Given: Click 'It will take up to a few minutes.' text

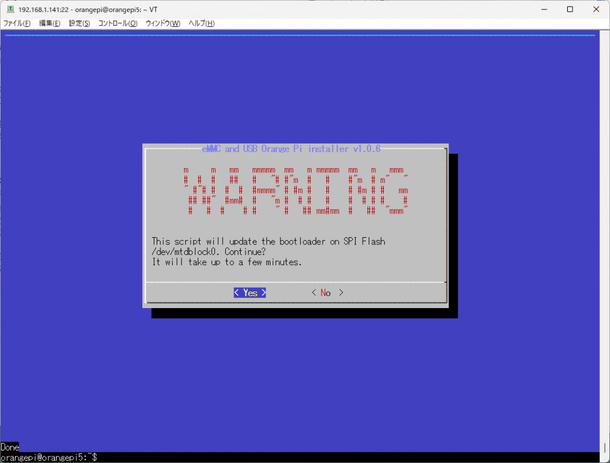Looking at the screenshot, I should tap(227, 262).
